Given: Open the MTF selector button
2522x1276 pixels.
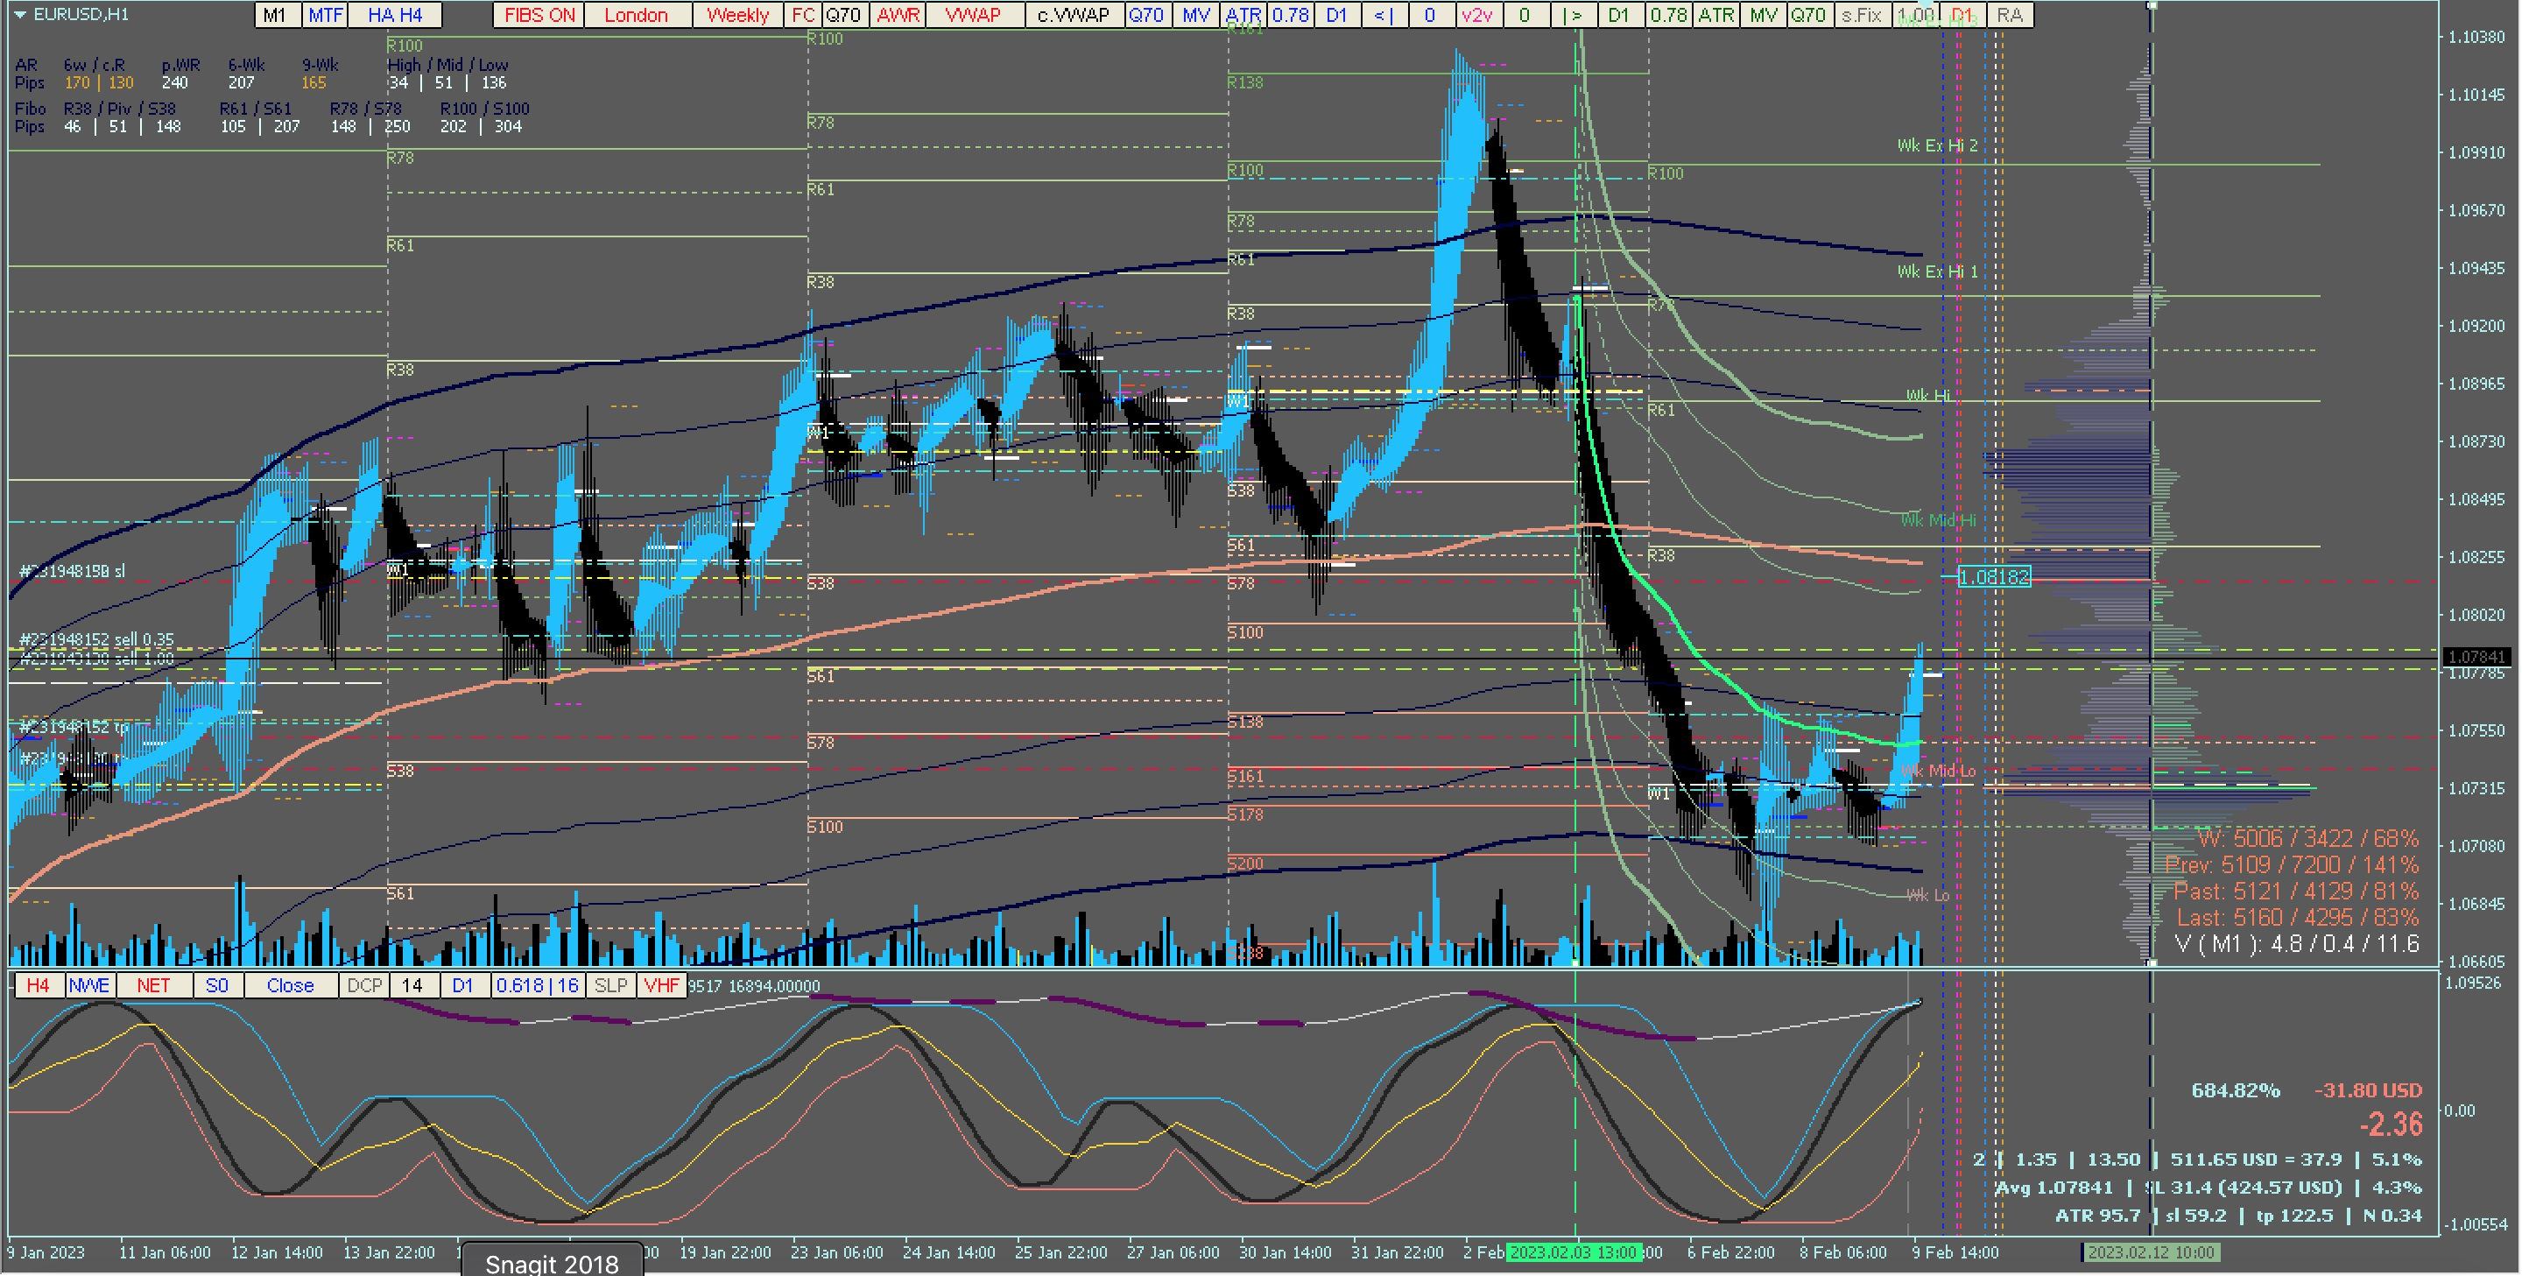Looking at the screenshot, I should coord(325,15).
